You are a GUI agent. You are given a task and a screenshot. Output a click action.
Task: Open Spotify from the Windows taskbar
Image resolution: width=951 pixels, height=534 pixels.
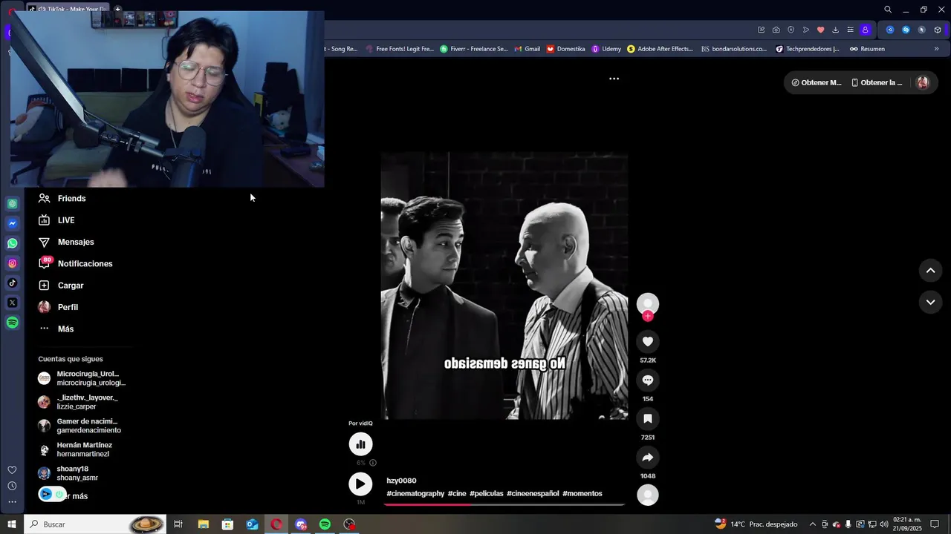(325, 524)
